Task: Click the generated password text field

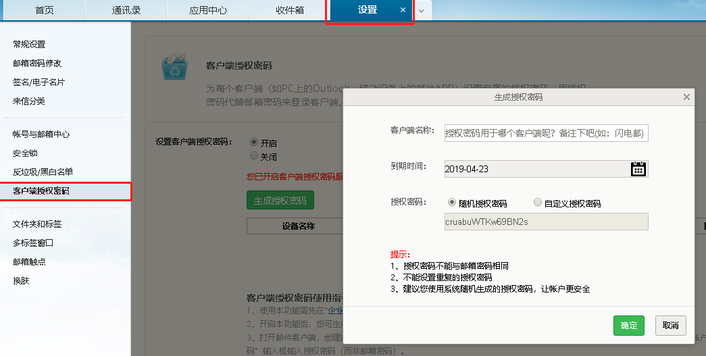Action: coord(546,222)
